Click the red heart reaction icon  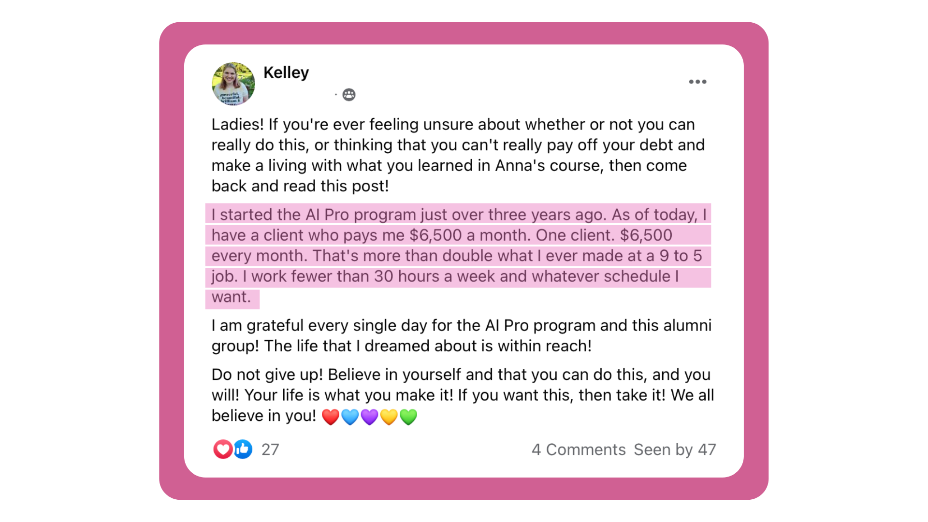point(222,449)
